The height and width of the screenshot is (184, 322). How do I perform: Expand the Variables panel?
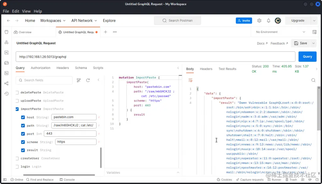pos(178,172)
